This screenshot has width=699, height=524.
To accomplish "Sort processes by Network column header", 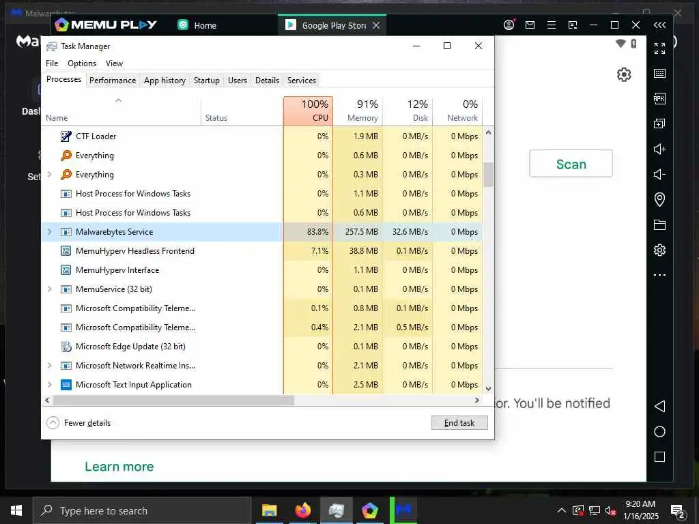I will coord(458,111).
